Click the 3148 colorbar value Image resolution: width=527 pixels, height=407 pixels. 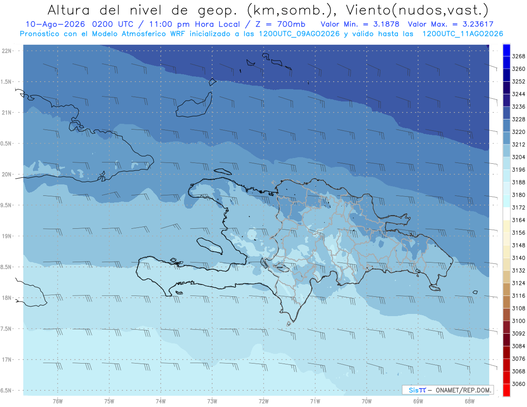(519, 245)
